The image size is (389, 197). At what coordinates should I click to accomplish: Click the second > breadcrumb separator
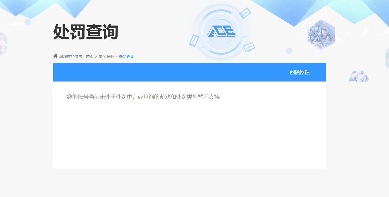(x=116, y=56)
